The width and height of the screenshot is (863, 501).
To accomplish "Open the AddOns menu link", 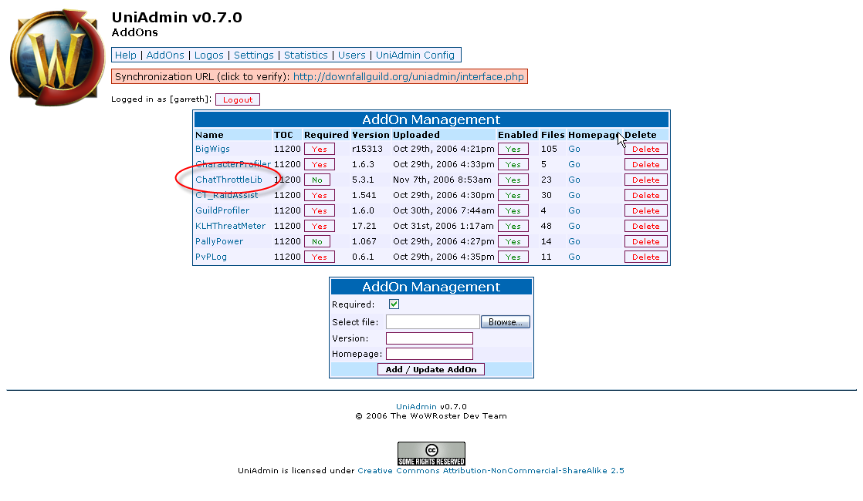I will click(x=165, y=55).
